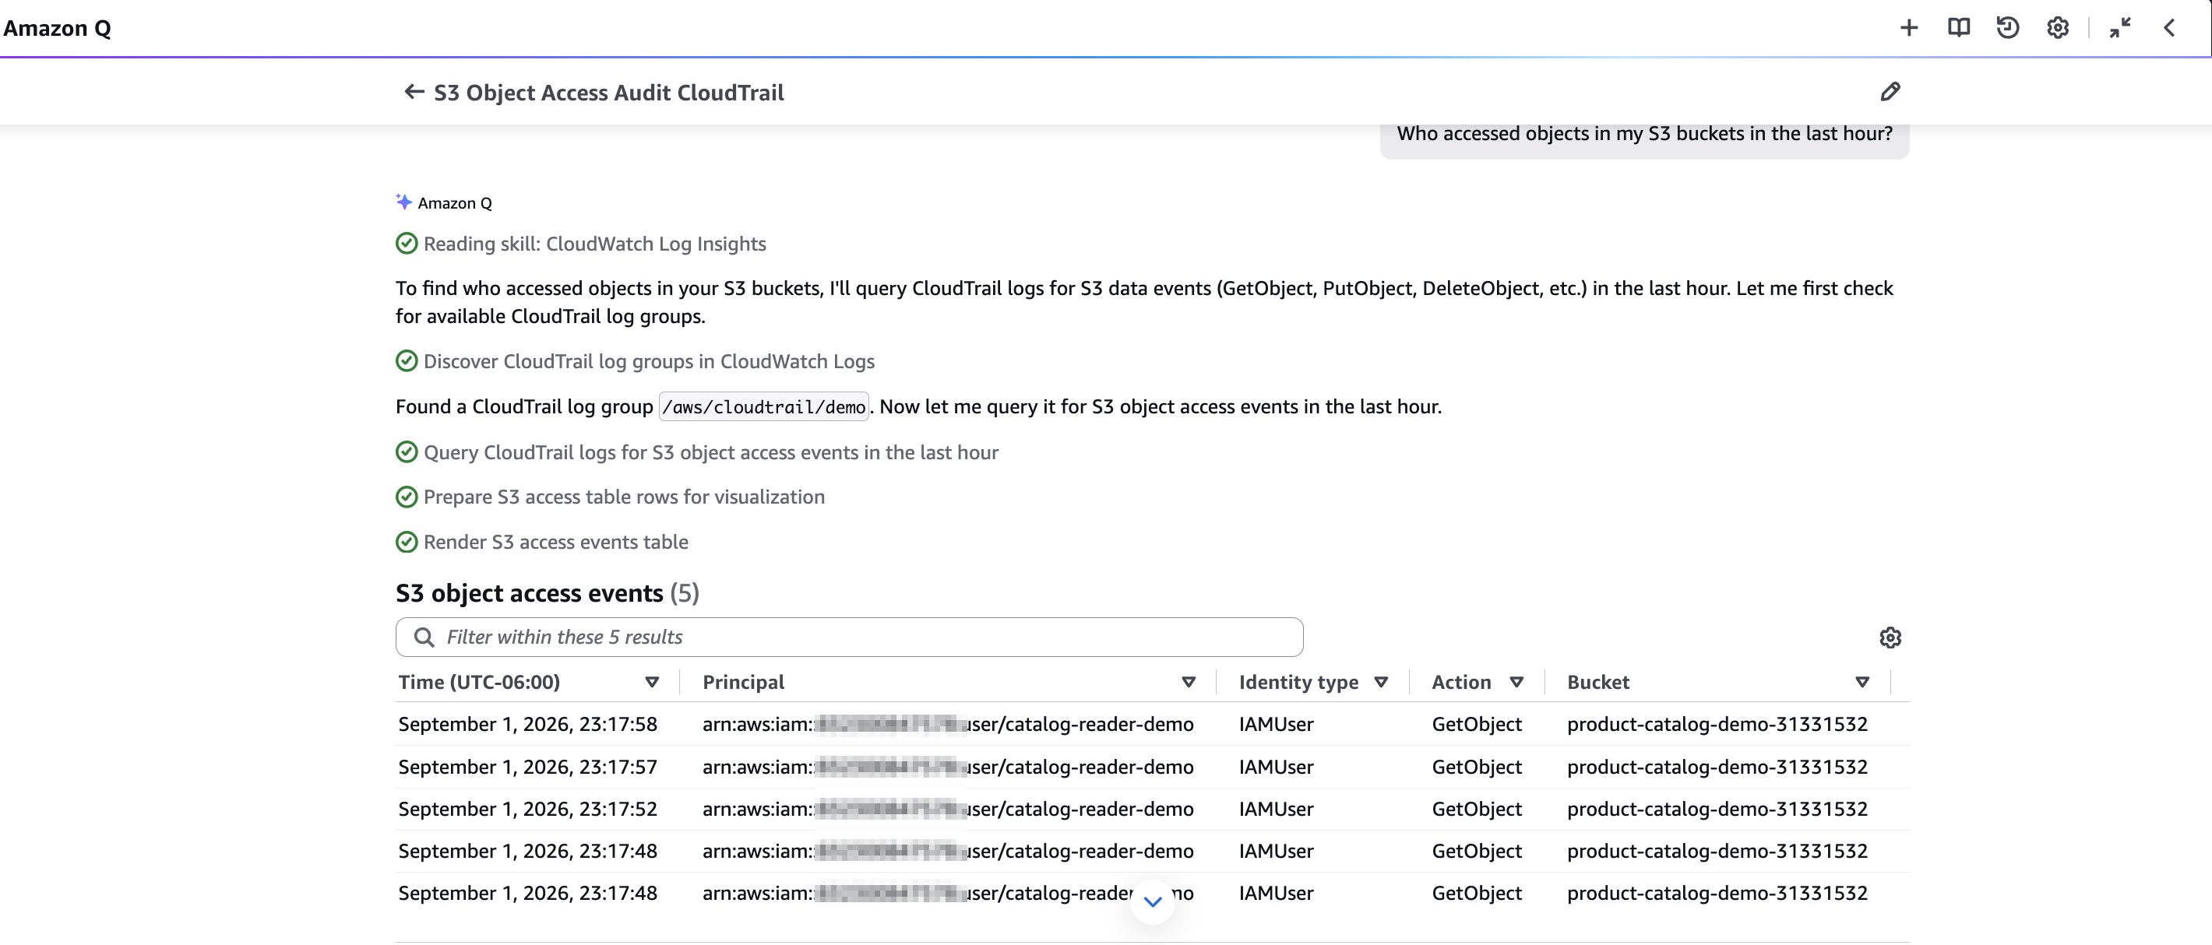This screenshot has width=2212, height=945.
Task: Sort by Time (UTC-06:00) column arrow
Action: pyautogui.click(x=652, y=683)
